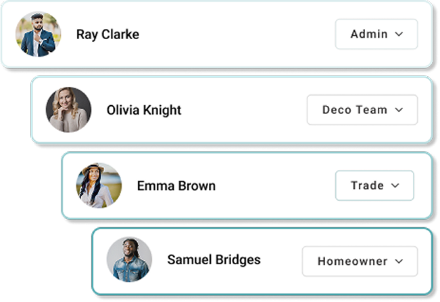Select the Samuel Bridges name text

pyautogui.click(x=214, y=260)
